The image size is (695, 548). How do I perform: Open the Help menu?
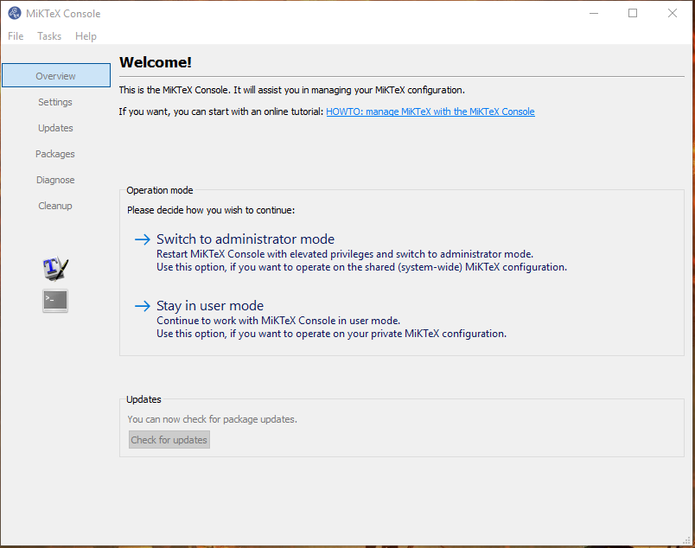click(86, 36)
